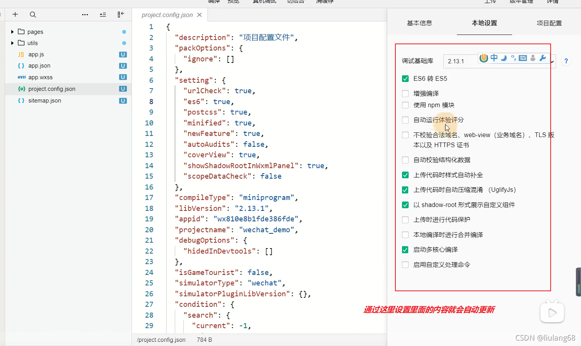Select the project.config.json editor tab
Image resolution: width=581 pixels, height=346 pixels.
pyautogui.click(x=167, y=15)
